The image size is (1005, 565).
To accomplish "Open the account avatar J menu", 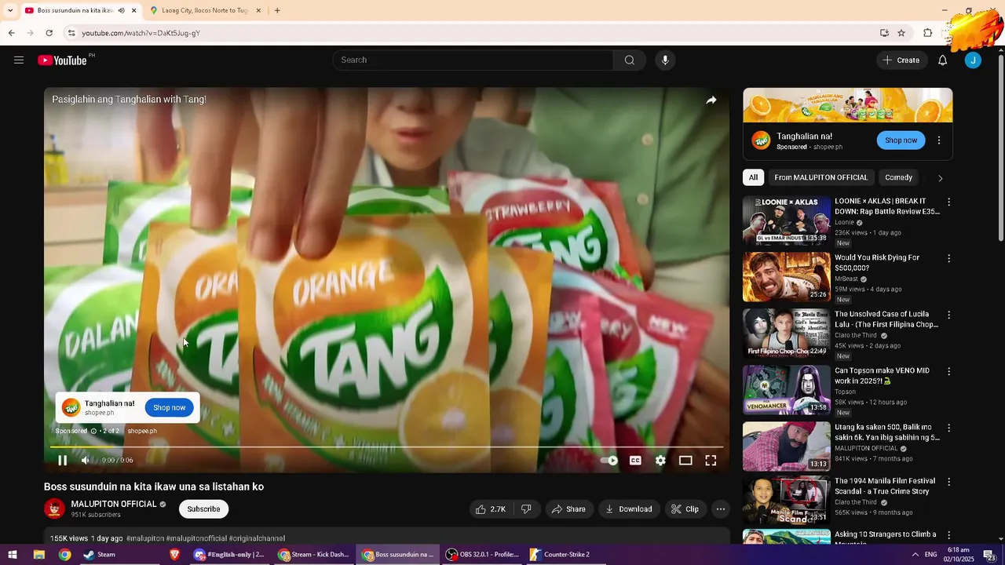I will click(x=973, y=60).
